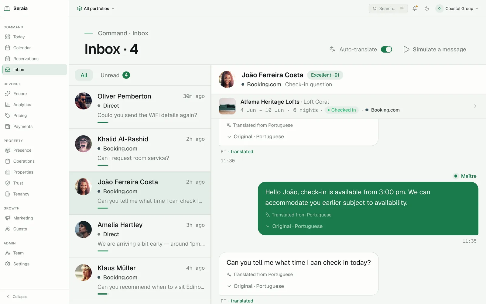
Task: Open notifications bell
Action: 415,9
